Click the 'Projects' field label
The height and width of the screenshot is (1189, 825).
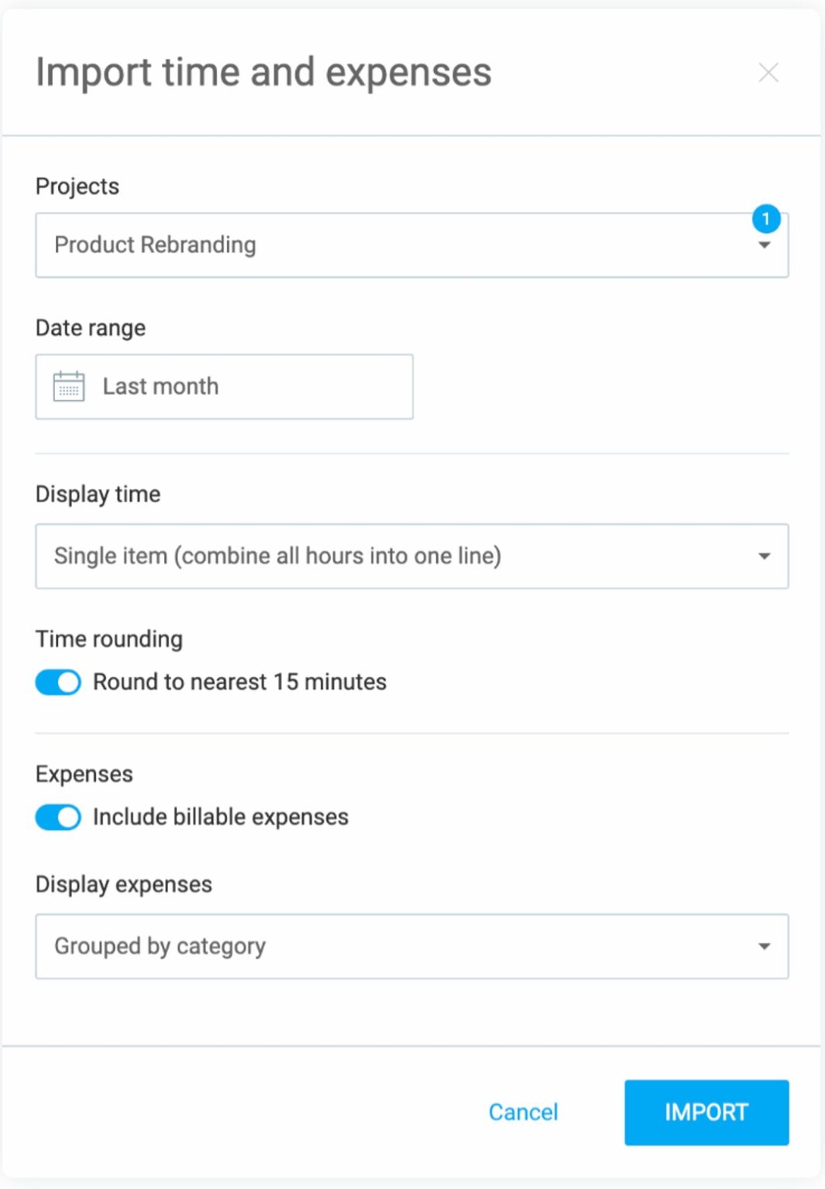pos(77,187)
